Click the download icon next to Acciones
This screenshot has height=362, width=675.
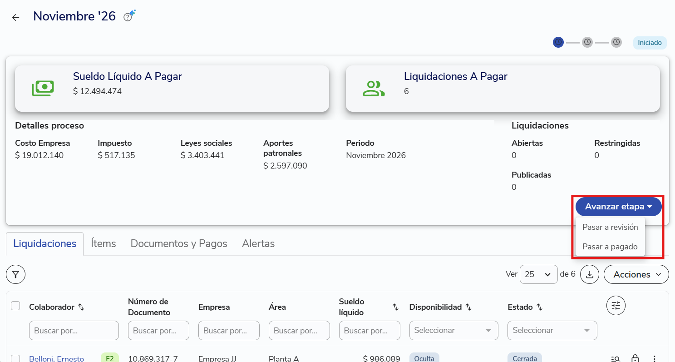click(x=590, y=274)
